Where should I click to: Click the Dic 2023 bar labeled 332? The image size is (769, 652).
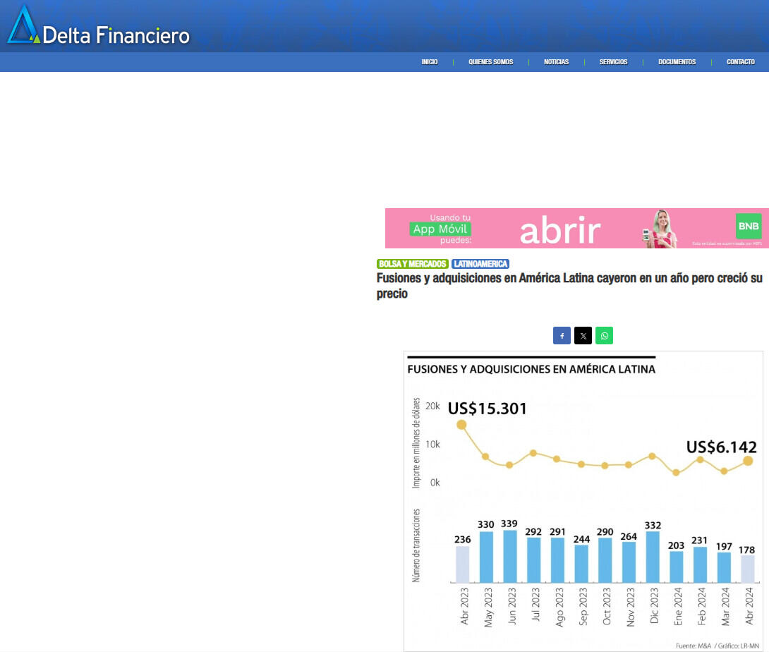653,556
